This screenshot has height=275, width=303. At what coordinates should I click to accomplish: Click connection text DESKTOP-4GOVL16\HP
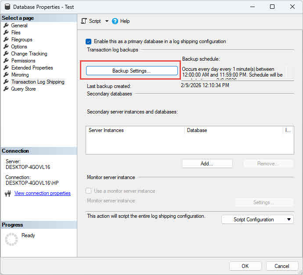coord(32,183)
